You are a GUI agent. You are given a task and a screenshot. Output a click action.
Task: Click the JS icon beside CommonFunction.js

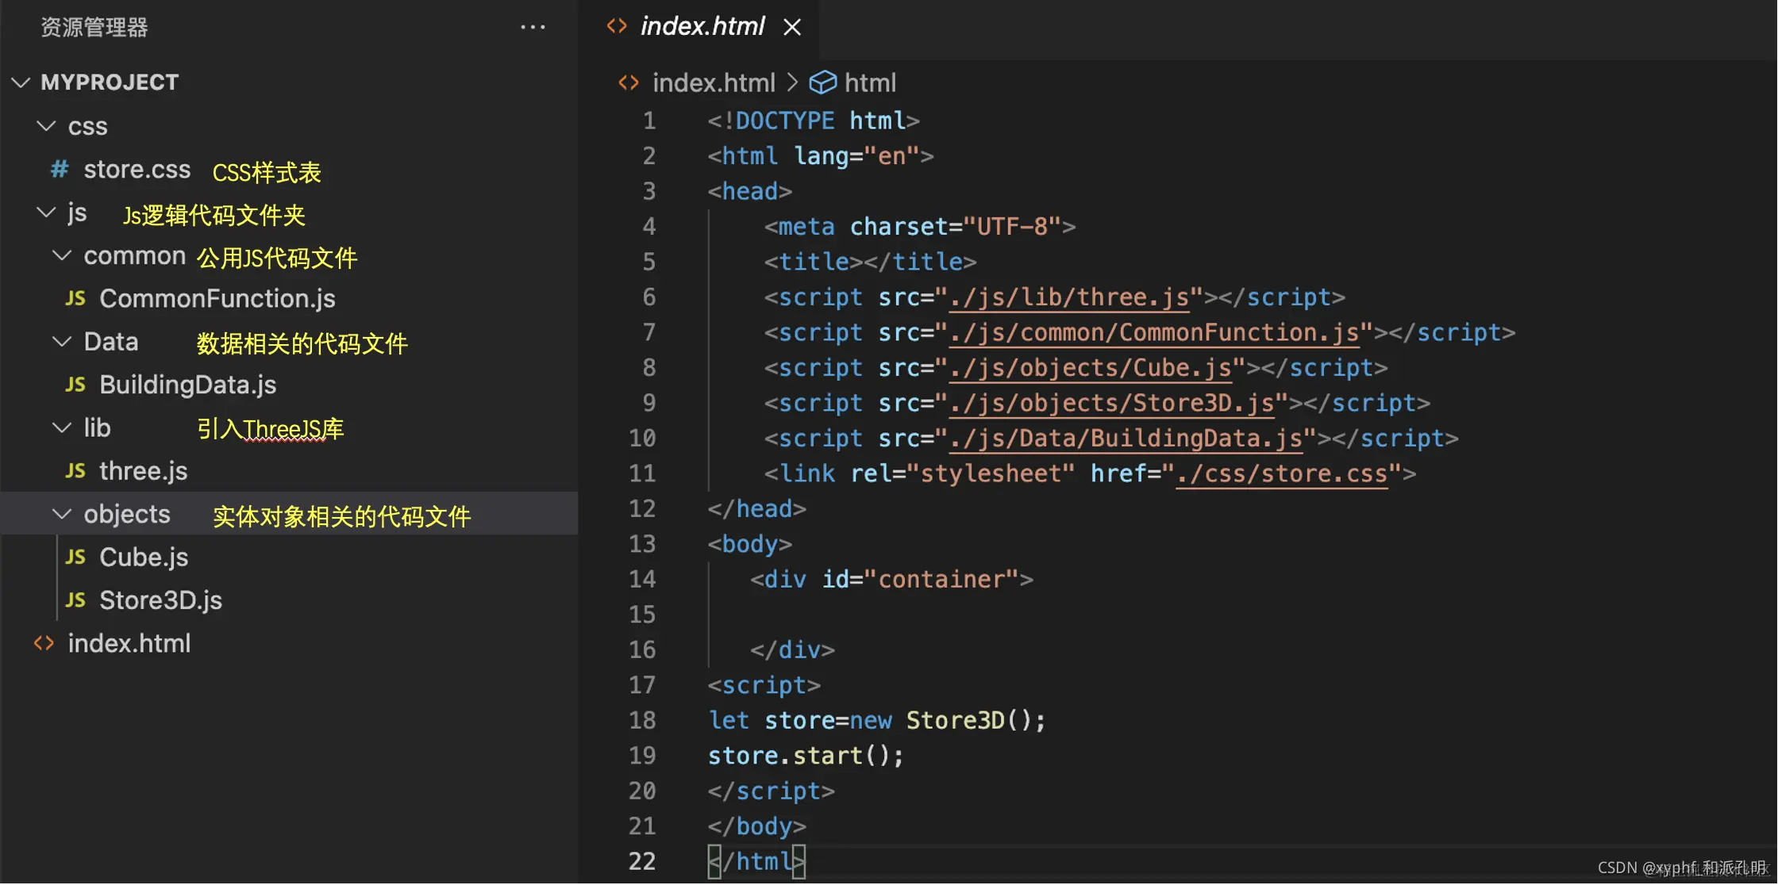coord(75,298)
